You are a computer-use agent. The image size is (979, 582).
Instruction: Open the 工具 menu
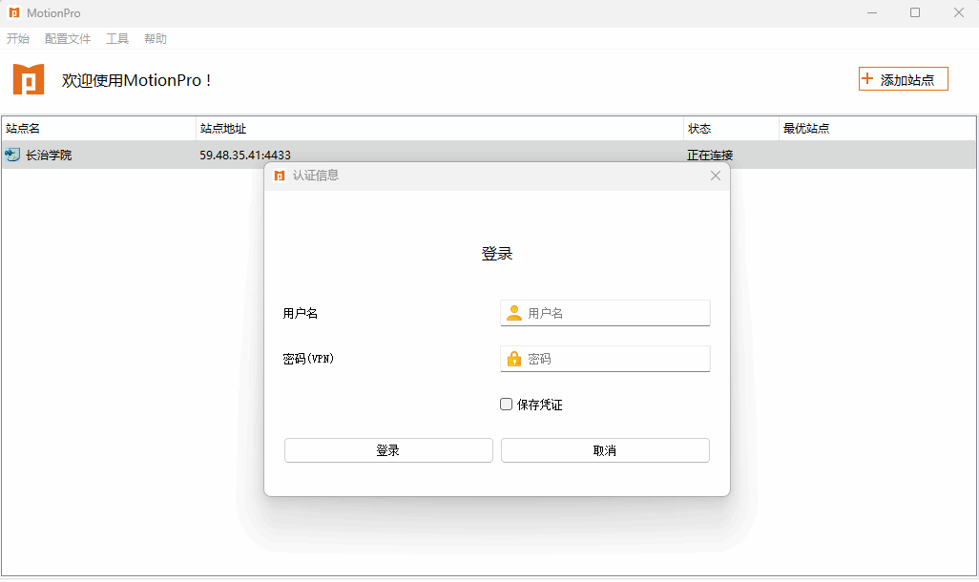tap(117, 39)
